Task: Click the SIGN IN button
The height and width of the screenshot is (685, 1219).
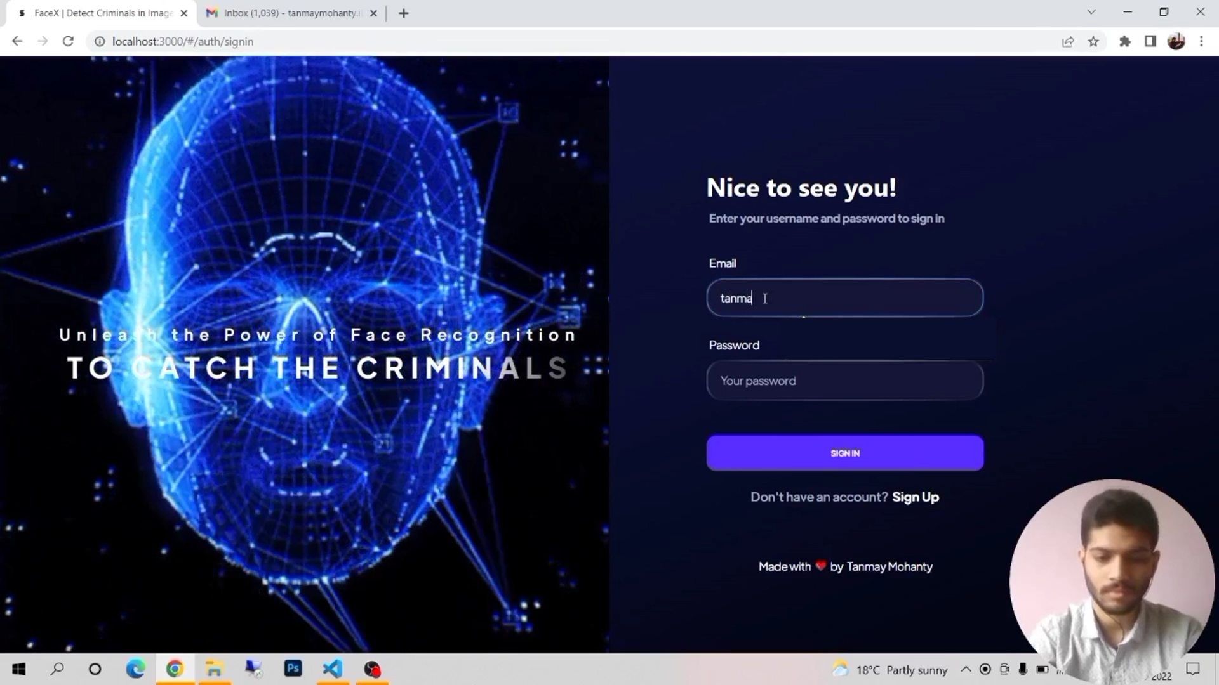Action: click(x=844, y=453)
